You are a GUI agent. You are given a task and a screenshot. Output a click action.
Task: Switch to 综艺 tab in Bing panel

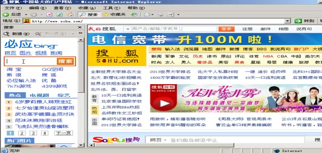64,95
